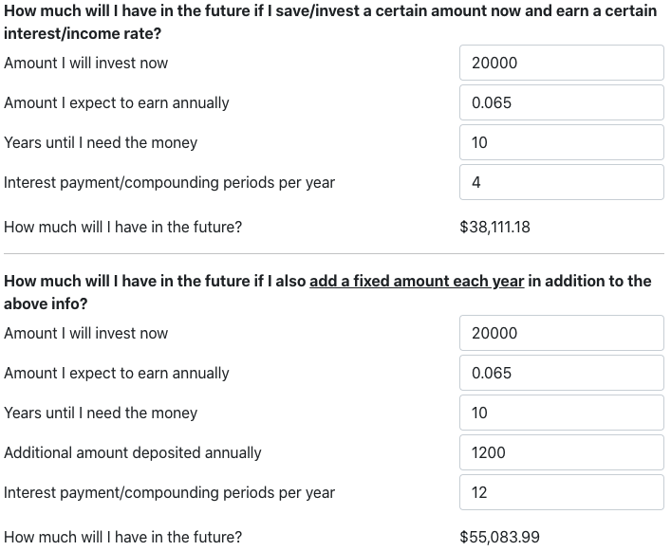Click the first section's 'Interest payment/compounding periods per year' label

pos(170,182)
